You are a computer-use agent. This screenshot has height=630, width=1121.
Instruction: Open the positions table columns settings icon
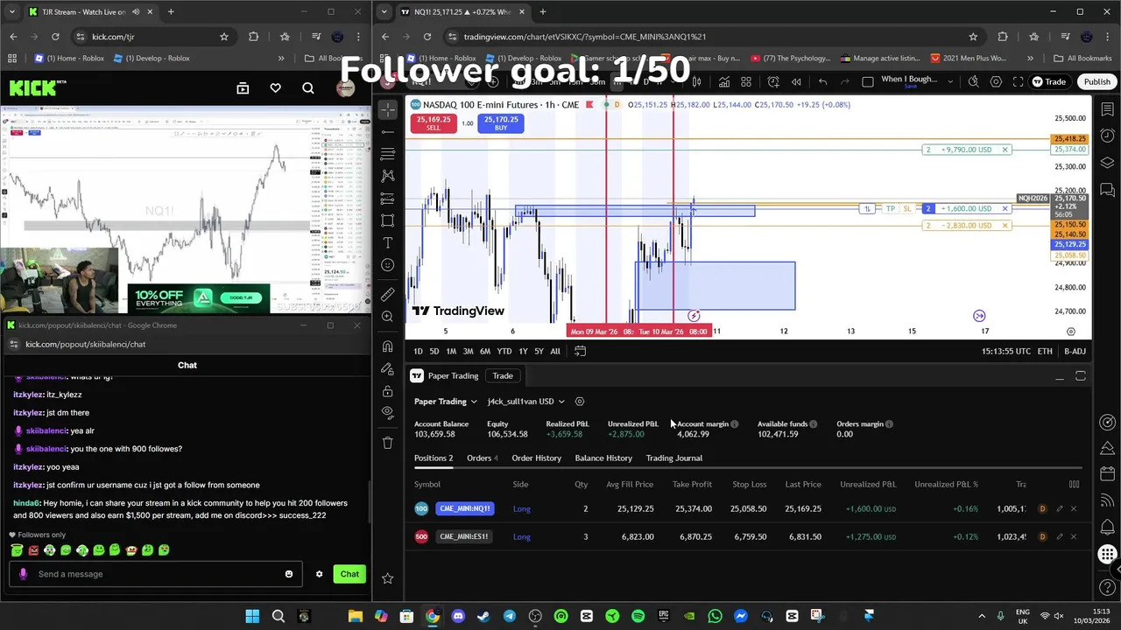pos(1074,484)
